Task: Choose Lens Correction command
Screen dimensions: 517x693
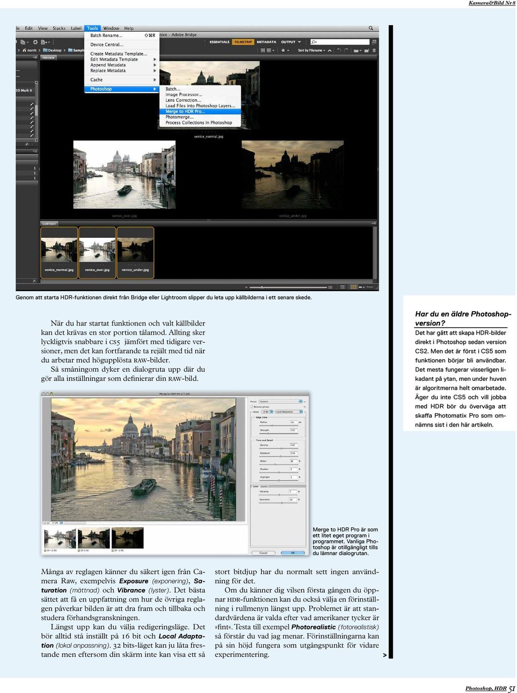Action: coord(200,100)
